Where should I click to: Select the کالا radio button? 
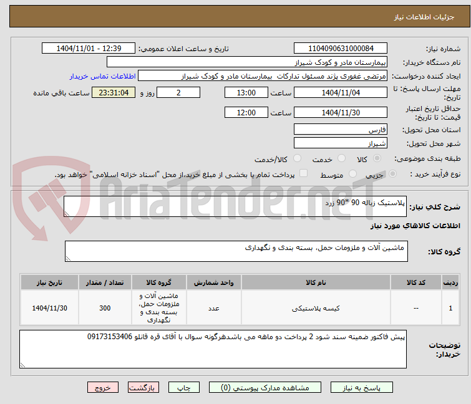[x=377, y=158]
